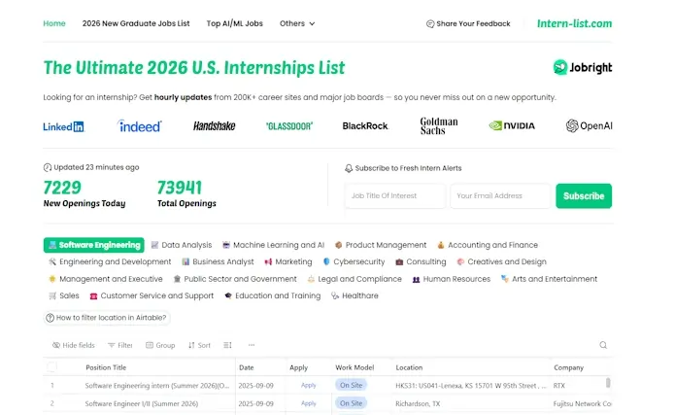This screenshot has width=675, height=415.
Task: Select Machine Learning and AI category
Action: point(273,245)
